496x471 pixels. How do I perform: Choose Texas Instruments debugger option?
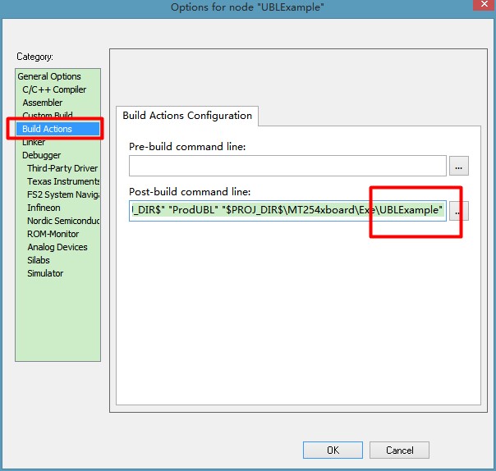[63, 181]
